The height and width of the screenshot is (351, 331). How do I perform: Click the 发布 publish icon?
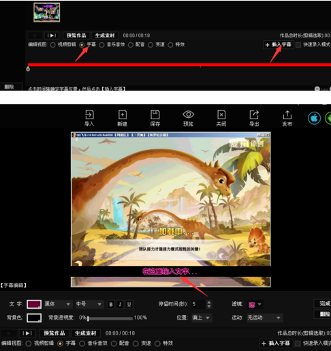pos(287,118)
